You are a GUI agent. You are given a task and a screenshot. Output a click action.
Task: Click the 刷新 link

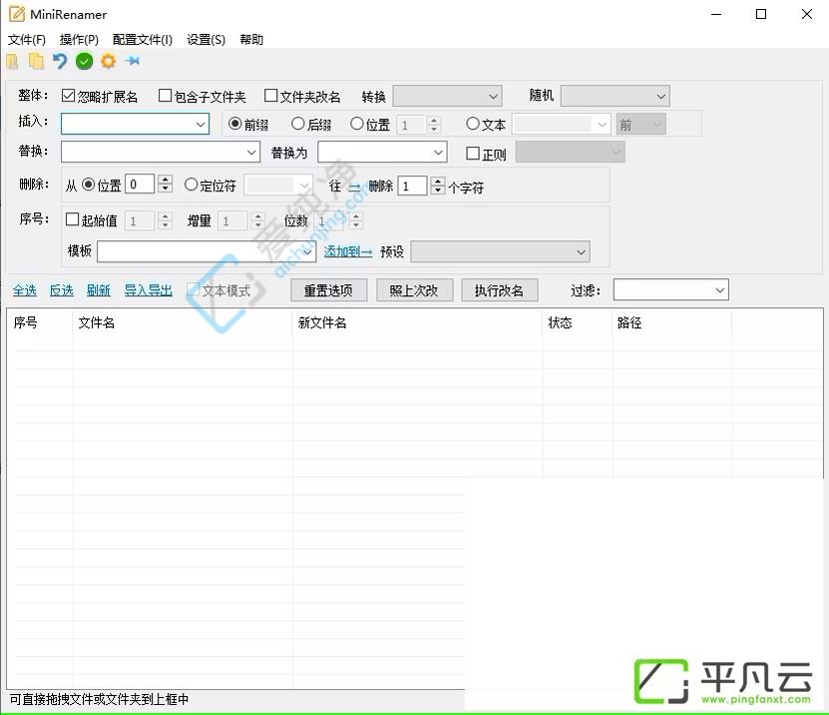pyautogui.click(x=99, y=290)
